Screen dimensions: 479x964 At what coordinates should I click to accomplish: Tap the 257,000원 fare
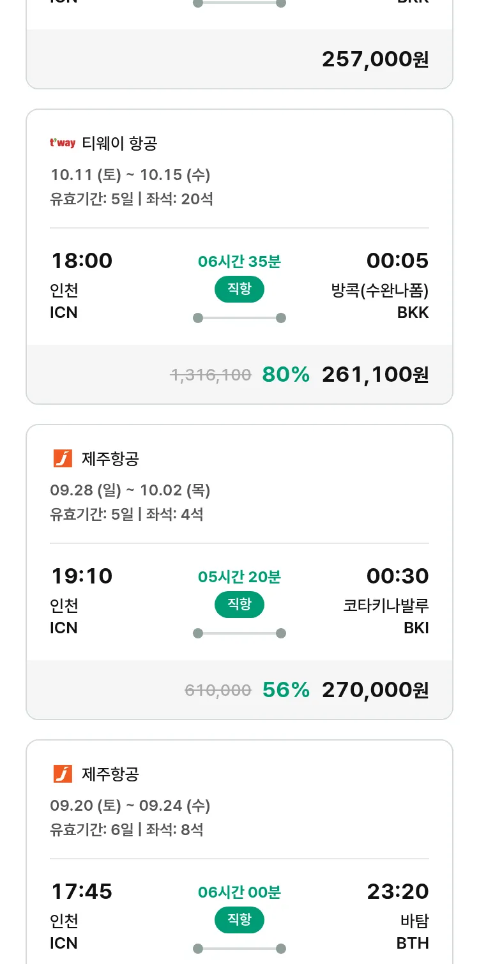pyautogui.click(x=375, y=59)
